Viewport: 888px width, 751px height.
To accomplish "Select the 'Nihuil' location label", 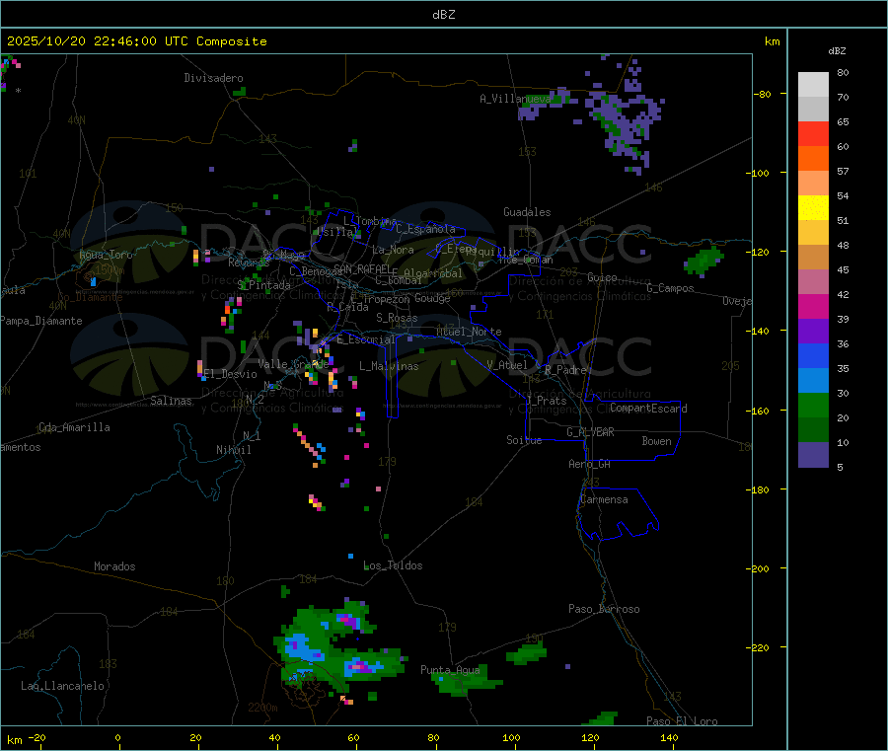I will (x=233, y=450).
